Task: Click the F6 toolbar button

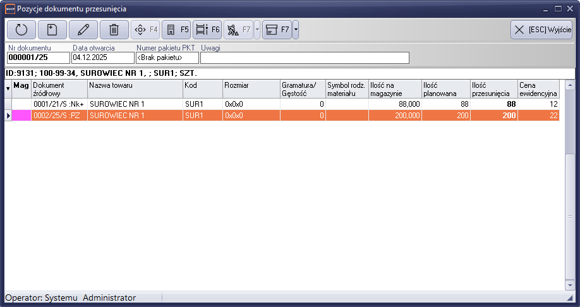Action: point(207,30)
